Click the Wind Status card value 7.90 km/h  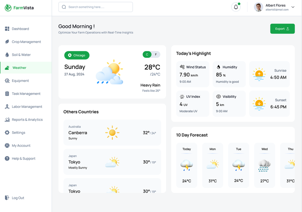(189, 75)
